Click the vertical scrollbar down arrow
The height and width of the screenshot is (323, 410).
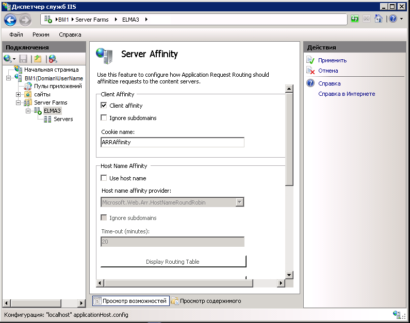click(x=289, y=275)
